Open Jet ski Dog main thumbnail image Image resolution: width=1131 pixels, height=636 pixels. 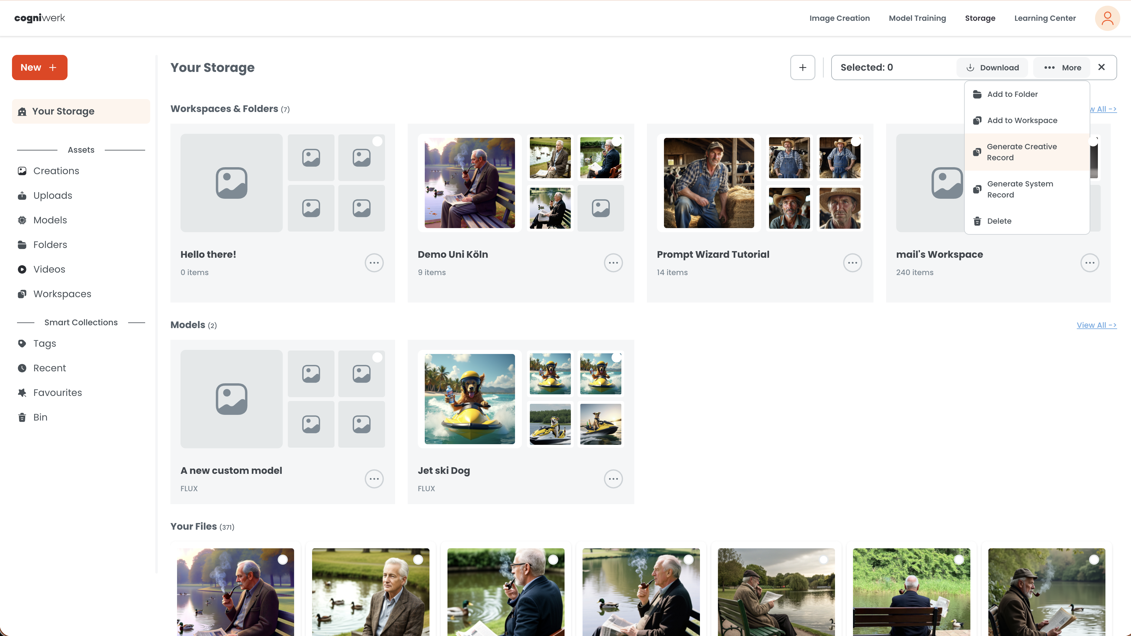click(469, 398)
